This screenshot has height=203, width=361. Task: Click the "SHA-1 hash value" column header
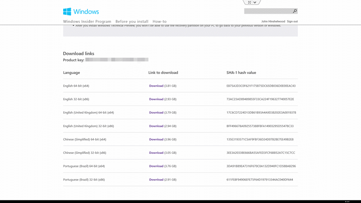(241, 73)
